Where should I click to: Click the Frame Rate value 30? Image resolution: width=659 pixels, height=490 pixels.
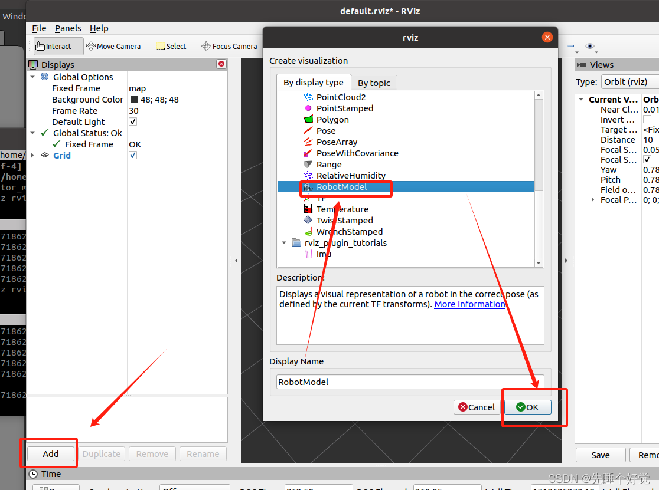[x=133, y=111]
